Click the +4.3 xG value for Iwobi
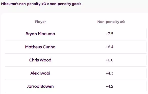This screenshot has width=148, height=94. click(110, 73)
